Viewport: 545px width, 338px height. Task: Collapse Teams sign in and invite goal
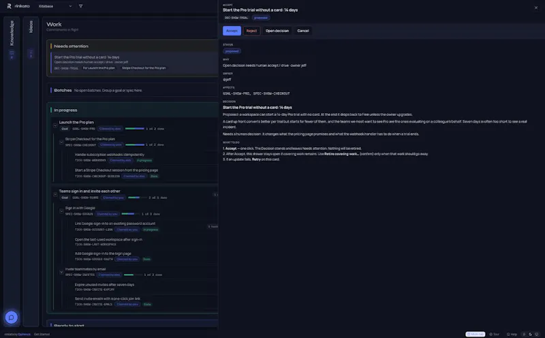pos(55,194)
